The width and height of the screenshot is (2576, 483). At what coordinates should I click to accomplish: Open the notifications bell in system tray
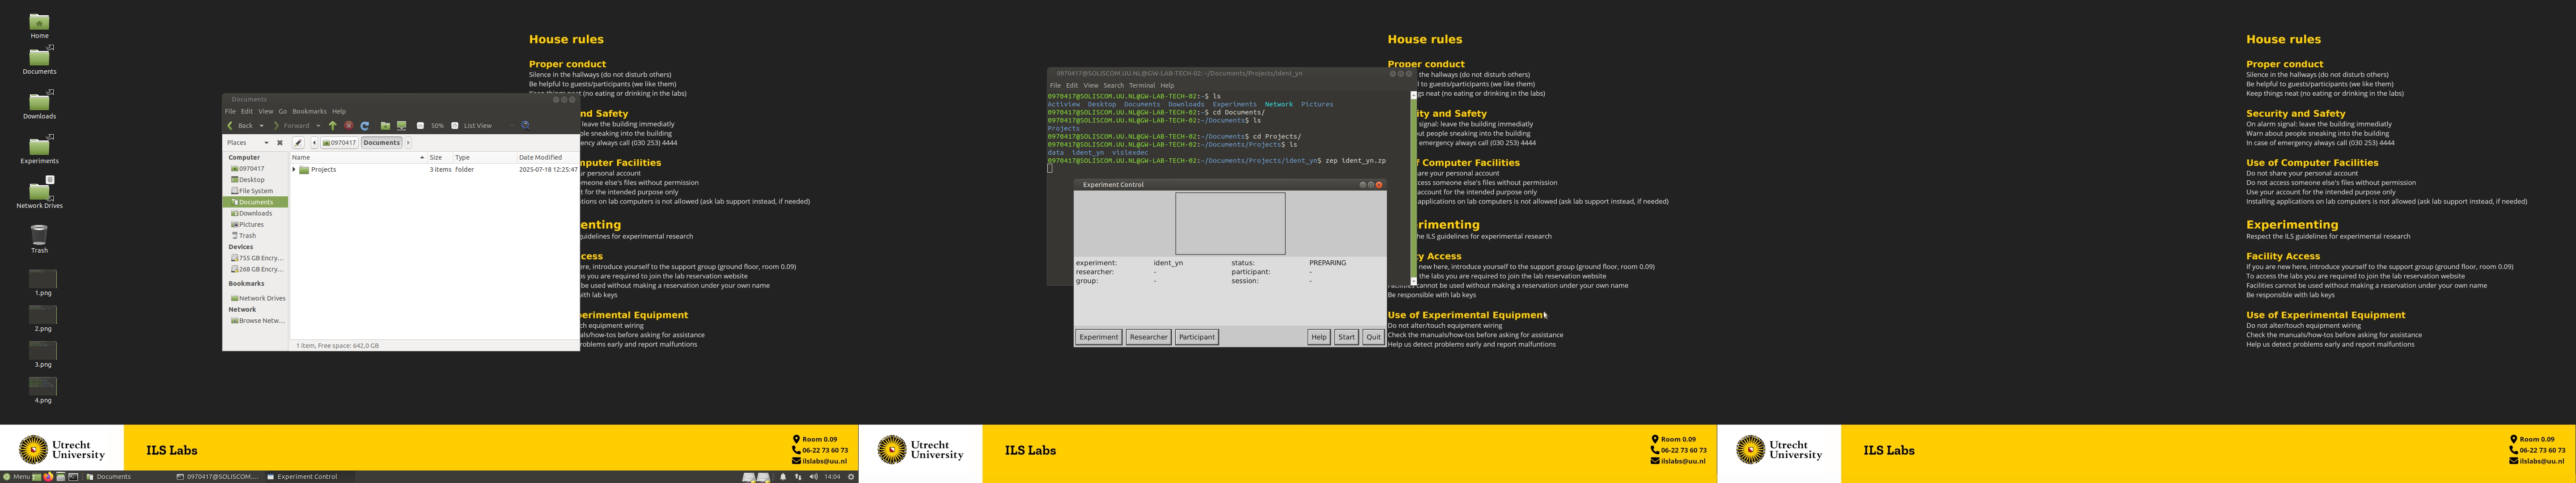point(783,477)
